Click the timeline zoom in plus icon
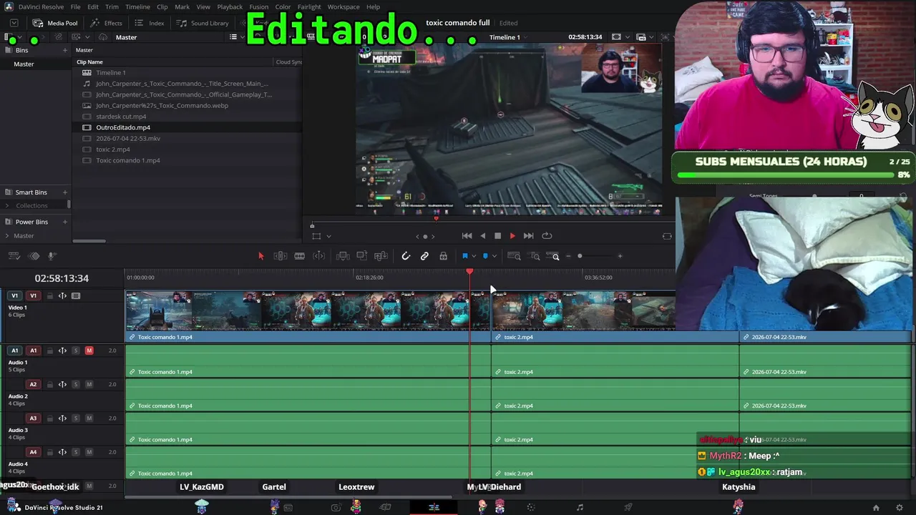The width and height of the screenshot is (916, 515). click(620, 256)
